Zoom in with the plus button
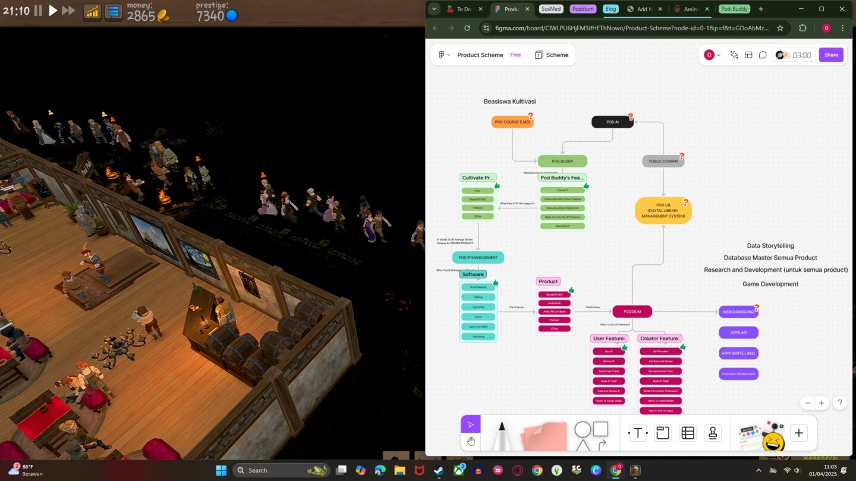The image size is (856, 481). 822,403
